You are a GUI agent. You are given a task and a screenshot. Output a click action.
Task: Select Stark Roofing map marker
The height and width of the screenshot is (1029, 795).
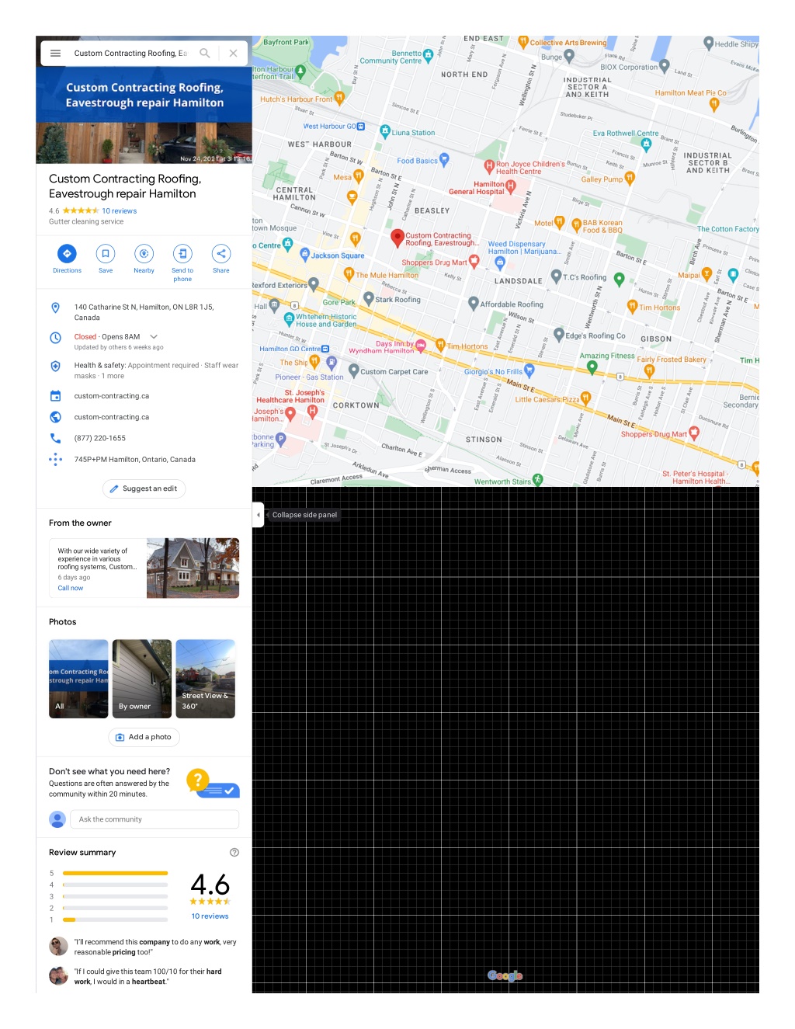pyautogui.click(x=369, y=298)
